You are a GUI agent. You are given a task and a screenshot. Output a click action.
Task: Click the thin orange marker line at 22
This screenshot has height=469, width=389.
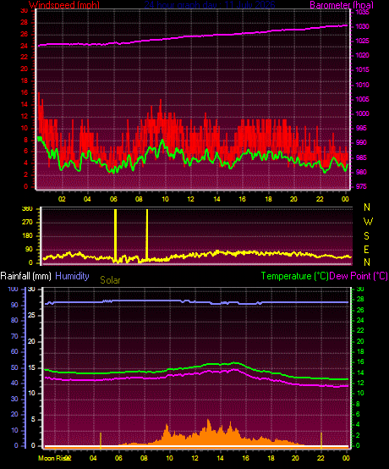tap(321, 440)
